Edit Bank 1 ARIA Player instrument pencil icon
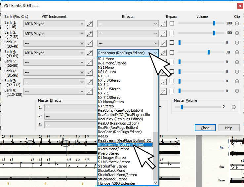The image size is (244, 187). coord(89,24)
